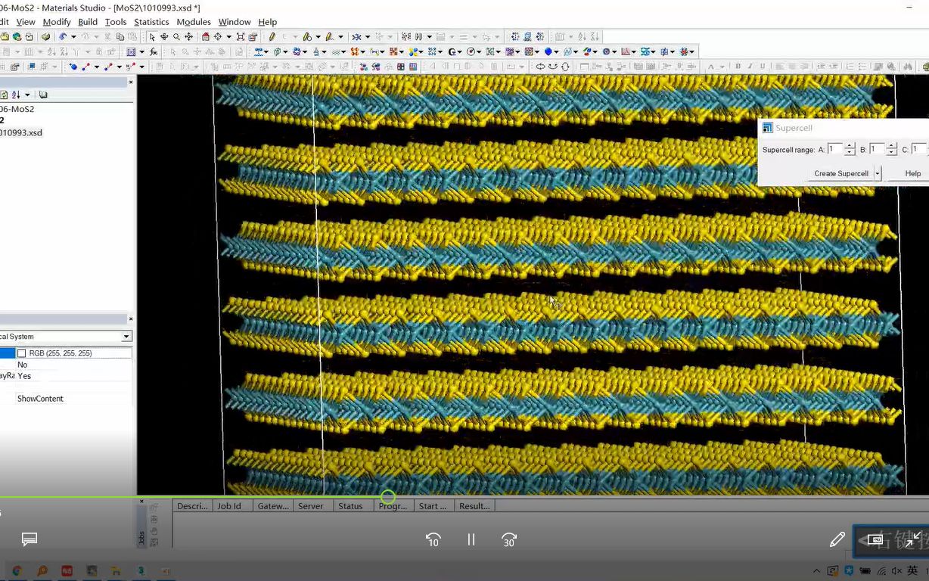This screenshot has width=929, height=581.
Task: Pause the video playback
Action: click(x=471, y=539)
